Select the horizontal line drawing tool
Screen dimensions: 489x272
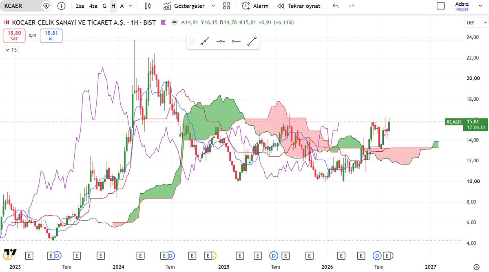(x=221, y=41)
